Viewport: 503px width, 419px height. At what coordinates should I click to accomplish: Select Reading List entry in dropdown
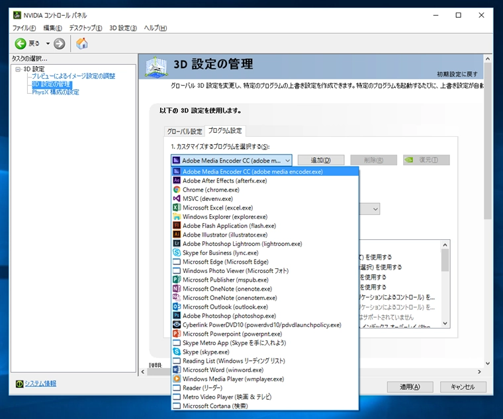coord(265,361)
